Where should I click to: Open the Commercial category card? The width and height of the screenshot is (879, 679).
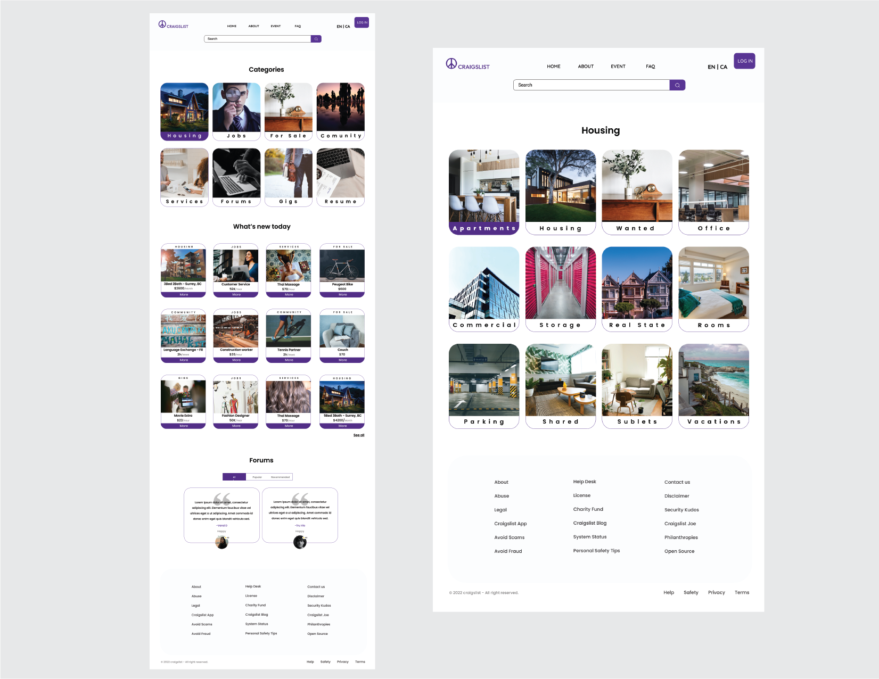point(484,289)
